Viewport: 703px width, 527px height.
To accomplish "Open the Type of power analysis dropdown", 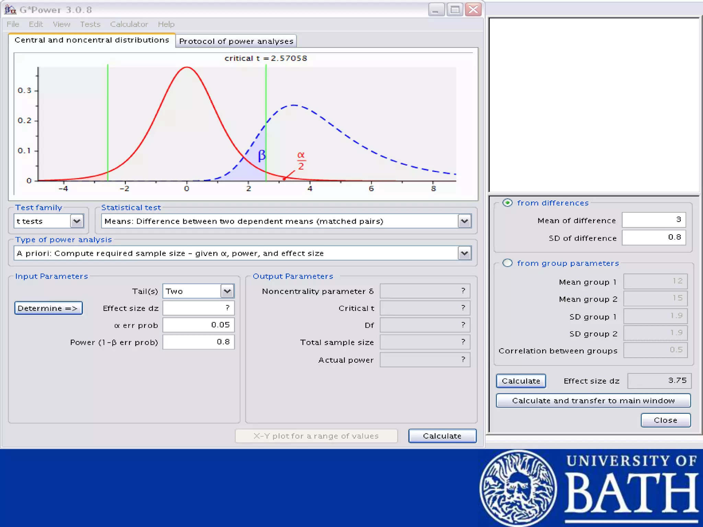I will 464,254.
